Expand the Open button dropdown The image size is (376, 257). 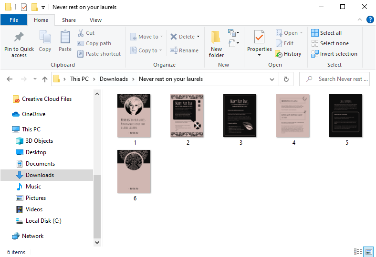302,33
